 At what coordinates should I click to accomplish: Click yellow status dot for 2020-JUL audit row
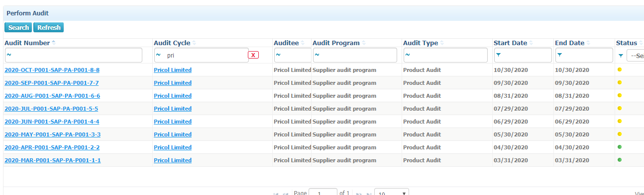click(620, 108)
